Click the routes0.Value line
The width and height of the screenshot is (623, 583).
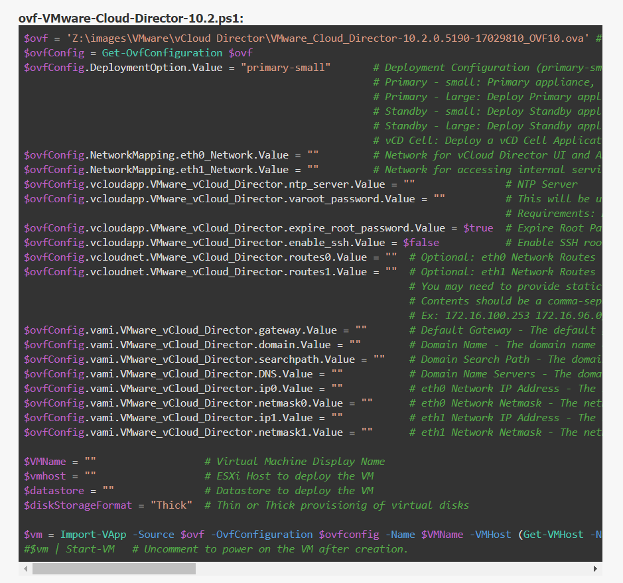click(210, 257)
